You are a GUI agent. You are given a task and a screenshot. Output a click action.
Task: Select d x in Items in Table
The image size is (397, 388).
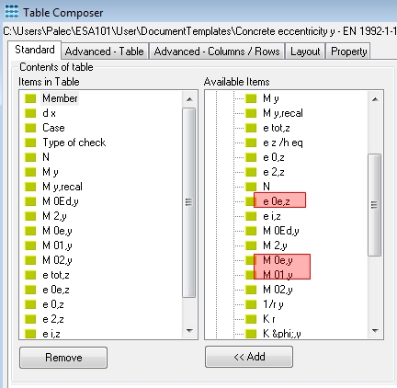pos(49,113)
